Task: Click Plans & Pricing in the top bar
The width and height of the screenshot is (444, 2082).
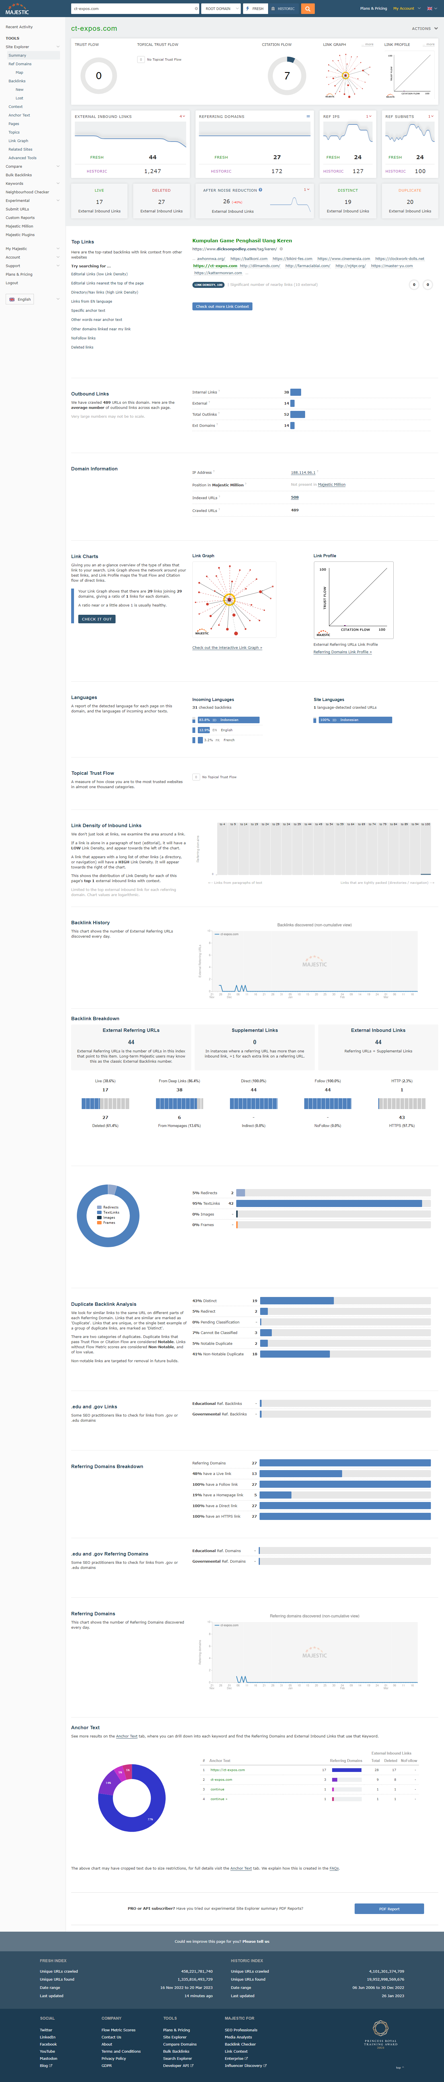Action: pos(374,8)
